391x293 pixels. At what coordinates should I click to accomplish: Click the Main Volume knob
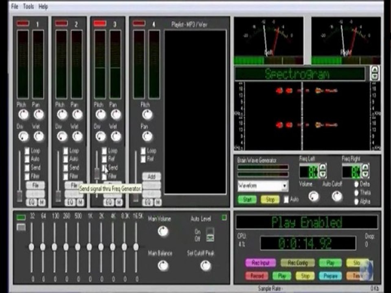[x=163, y=232]
